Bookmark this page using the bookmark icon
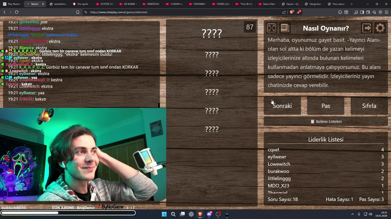391x219 pixels. coord(78,12)
